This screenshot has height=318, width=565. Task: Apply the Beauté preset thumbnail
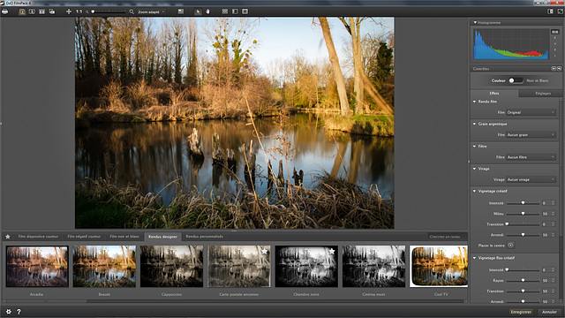pos(104,267)
